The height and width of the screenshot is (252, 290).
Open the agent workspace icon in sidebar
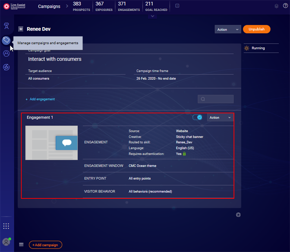click(x=6, y=26)
